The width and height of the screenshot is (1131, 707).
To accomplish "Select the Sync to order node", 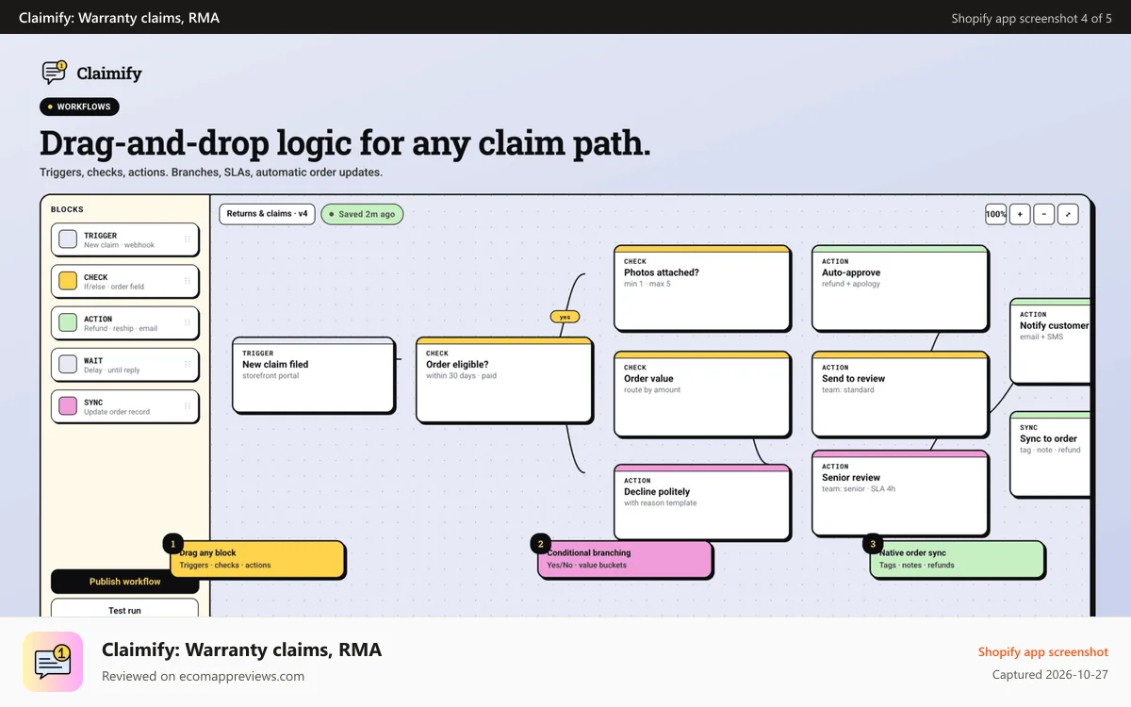I will (1050, 453).
